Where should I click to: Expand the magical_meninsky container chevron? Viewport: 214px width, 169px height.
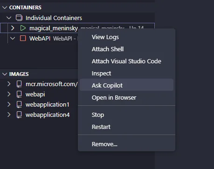13,28
